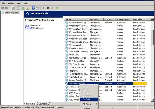Sort by the Status column header
Viewport: 155px width, 109px height.
[x=109, y=19]
